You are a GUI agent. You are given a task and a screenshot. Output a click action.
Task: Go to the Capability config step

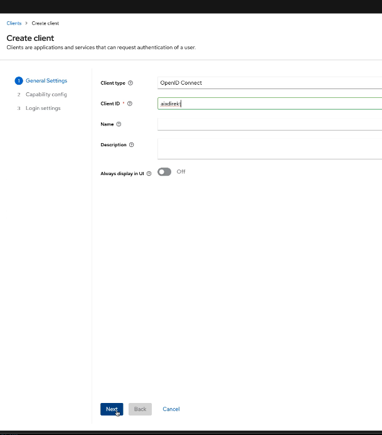click(46, 95)
